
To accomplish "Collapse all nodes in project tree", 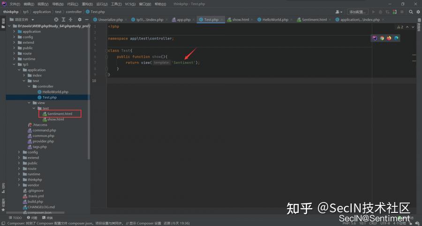I will point(64,20).
